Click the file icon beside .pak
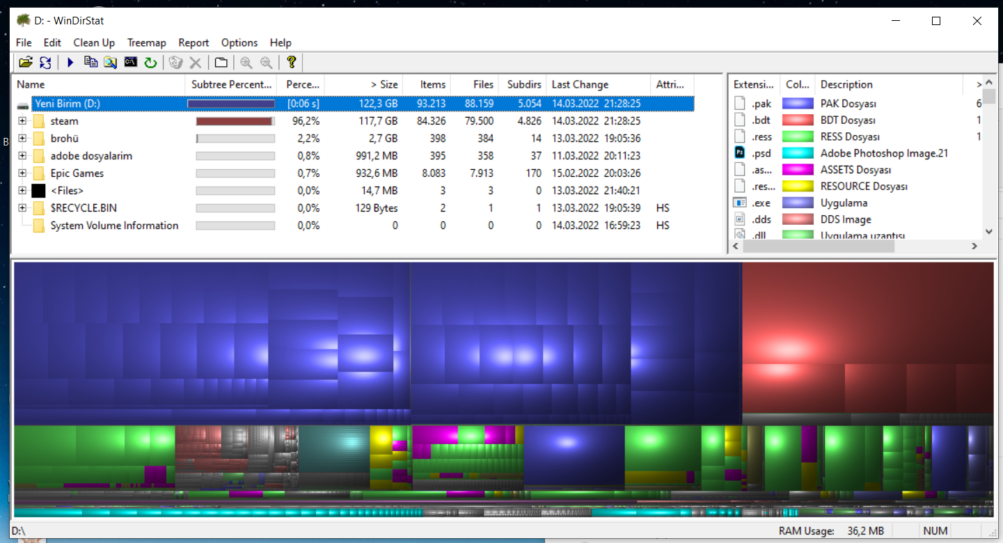 [x=739, y=104]
